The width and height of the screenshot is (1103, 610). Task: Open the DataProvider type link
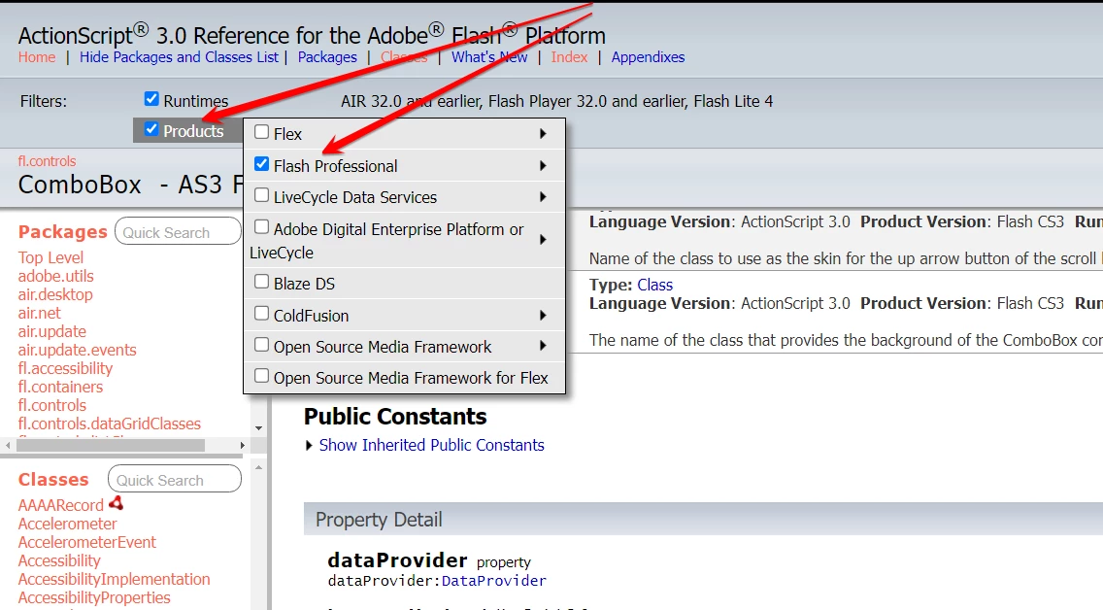pyautogui.click(x=494, y=581)
